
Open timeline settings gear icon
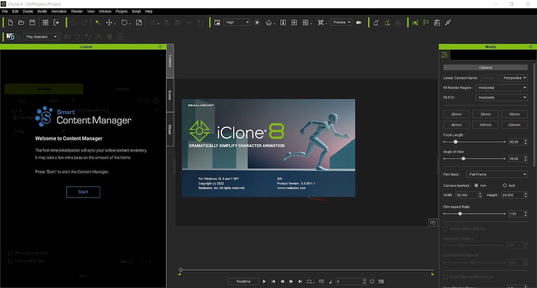[x=372, y=281]
